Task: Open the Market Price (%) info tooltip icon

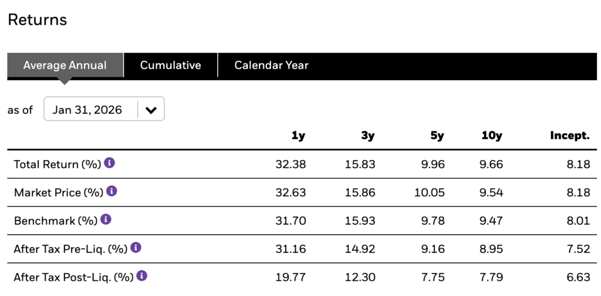Action: pos(112,191)
